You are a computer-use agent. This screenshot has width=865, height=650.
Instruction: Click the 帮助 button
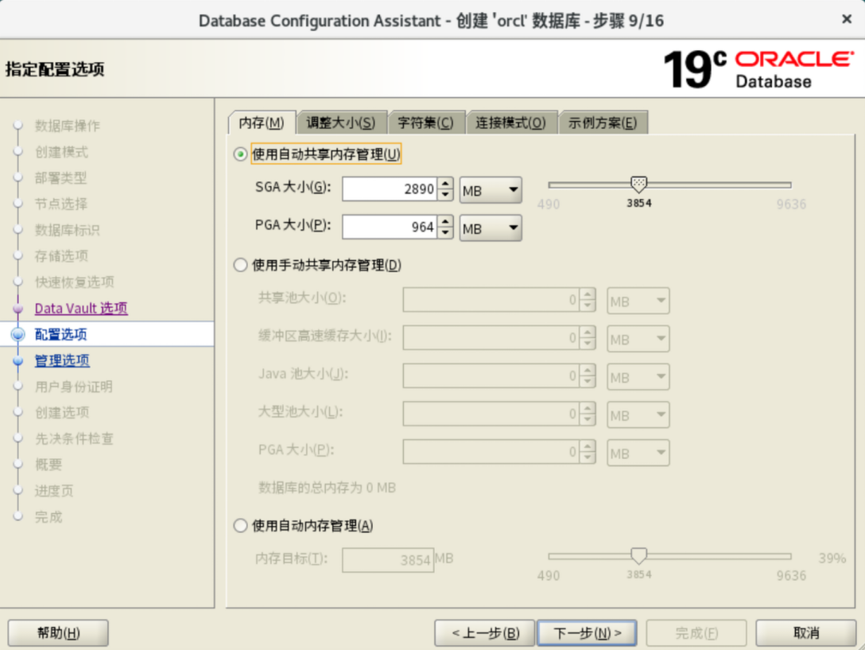click(58, 633)
